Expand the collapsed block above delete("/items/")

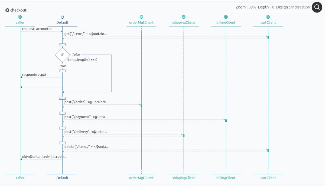click(62, 143)
